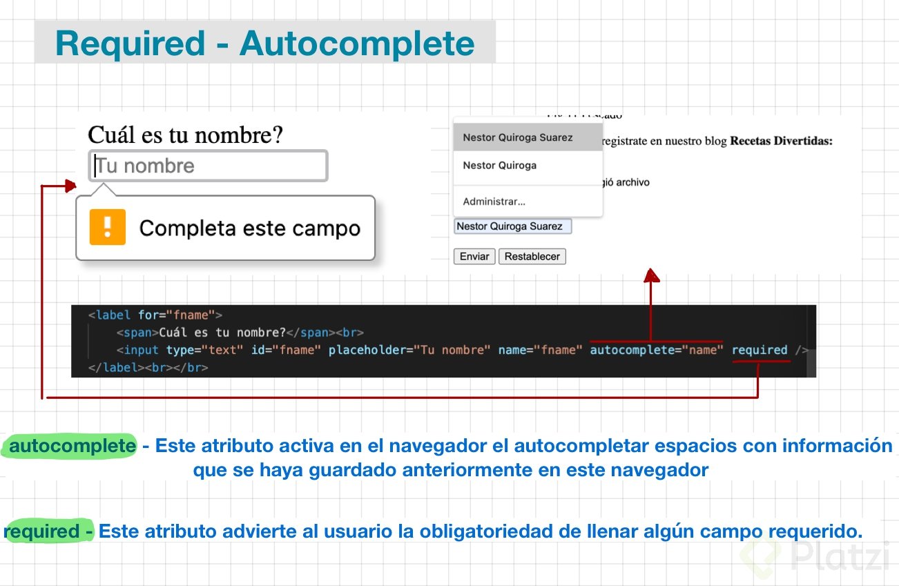This screenshot has height=586, width=899.
Task: Submit the form with the Enviar button
Action: click(474, 257)
